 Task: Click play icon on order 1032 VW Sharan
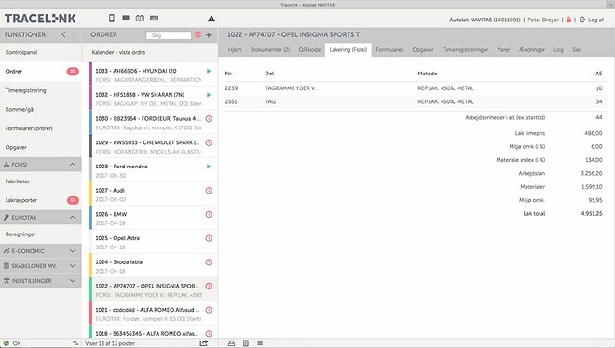[209, 95]
